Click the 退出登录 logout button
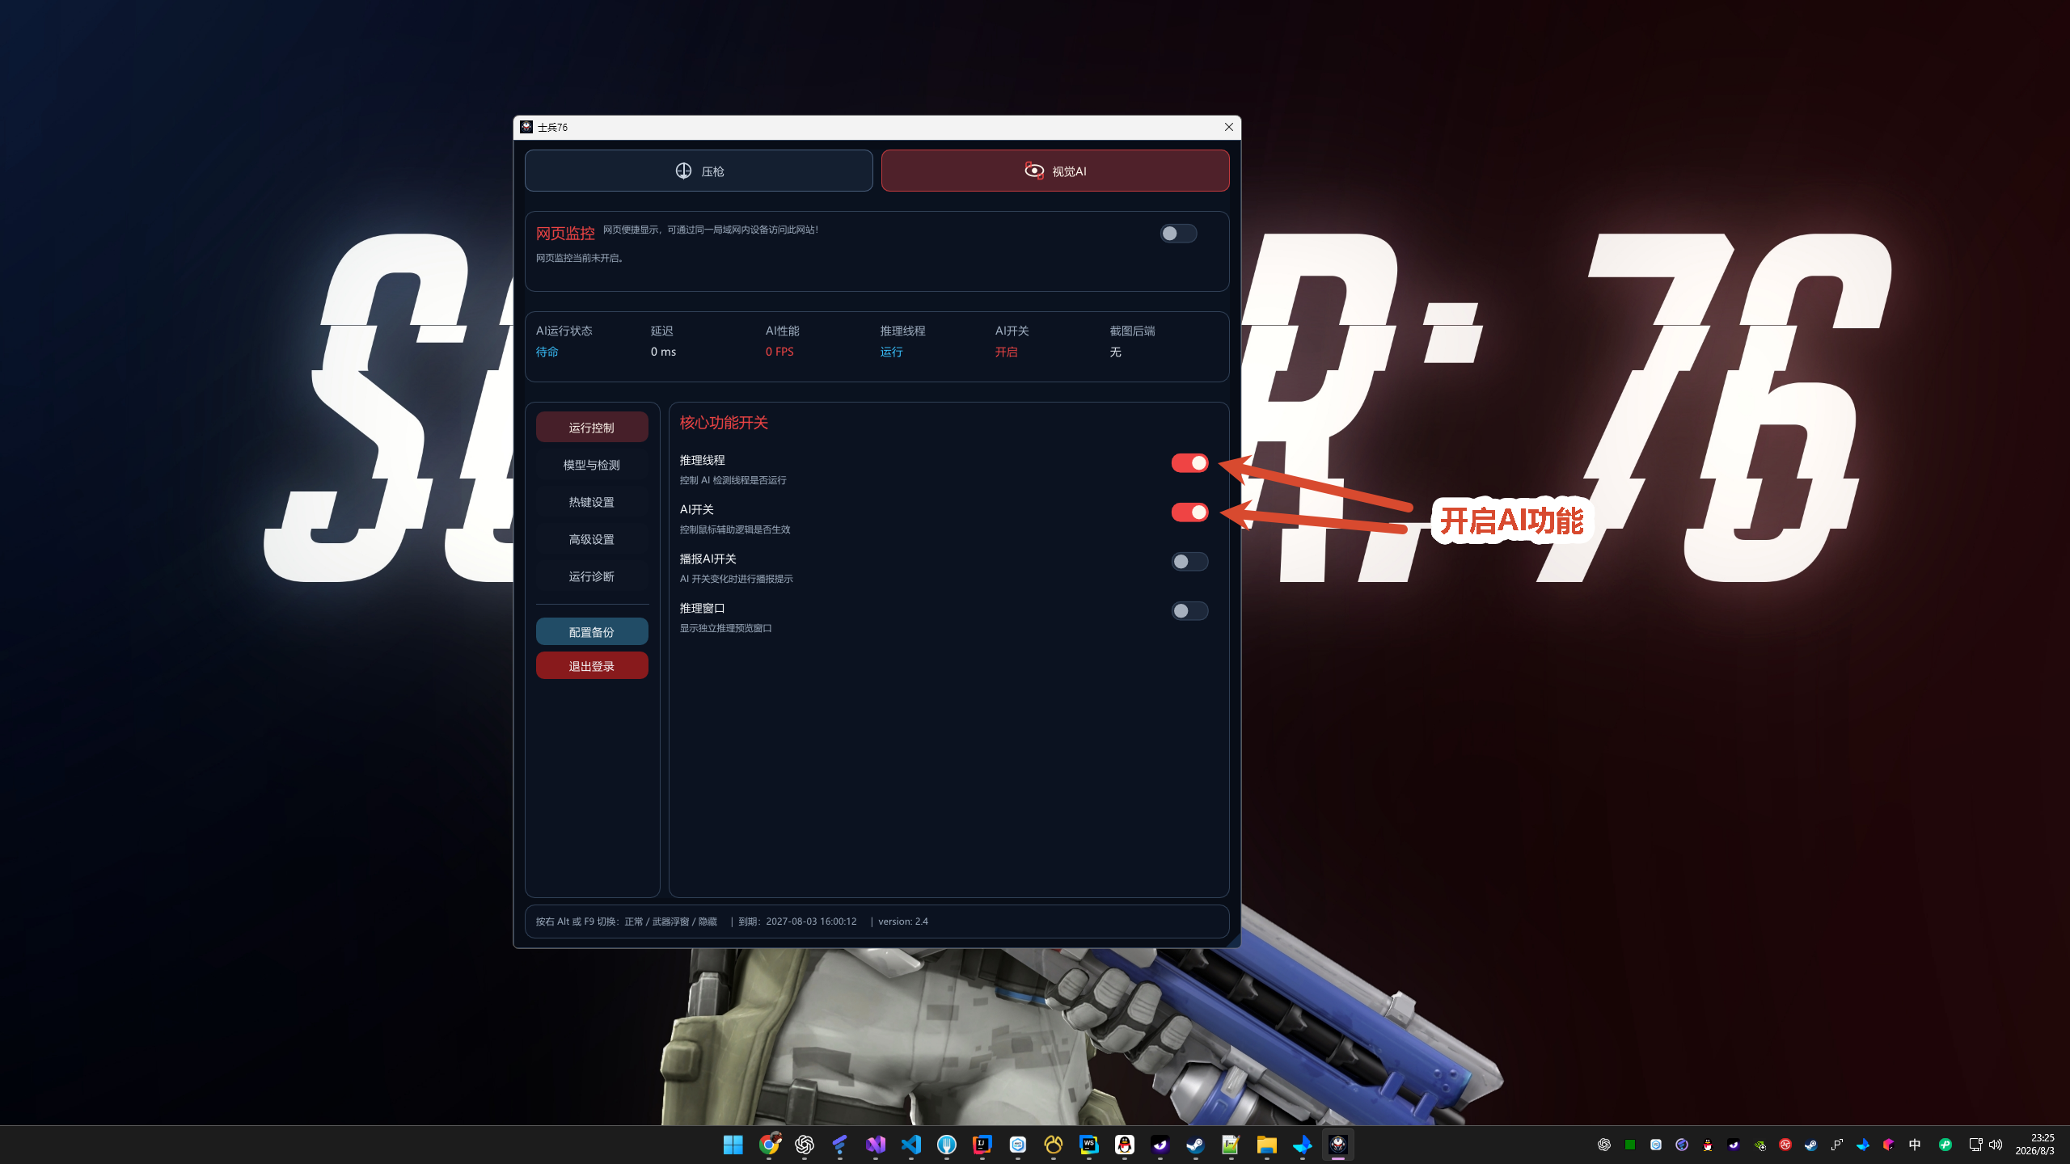The image size is (2070, 1164). tap(592, 665)
